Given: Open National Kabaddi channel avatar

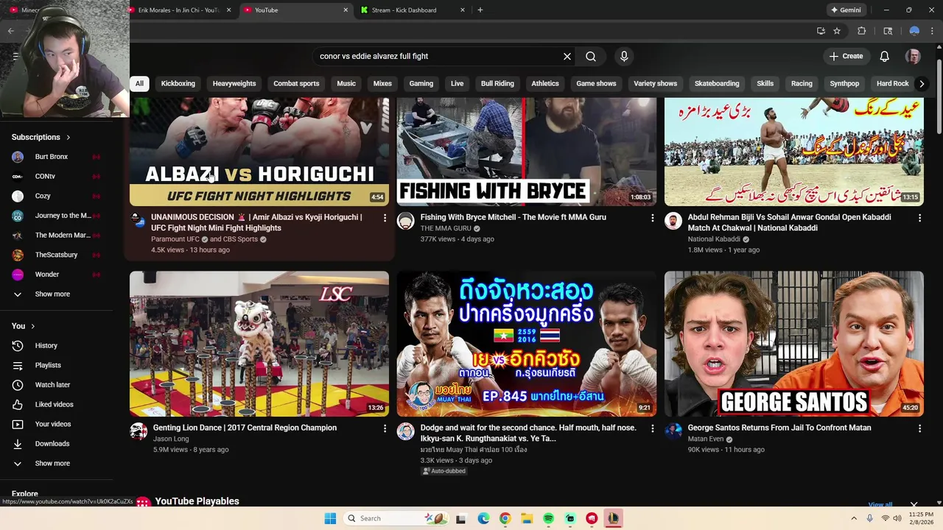Looking at the screenshot, I should tap(673, 221).
